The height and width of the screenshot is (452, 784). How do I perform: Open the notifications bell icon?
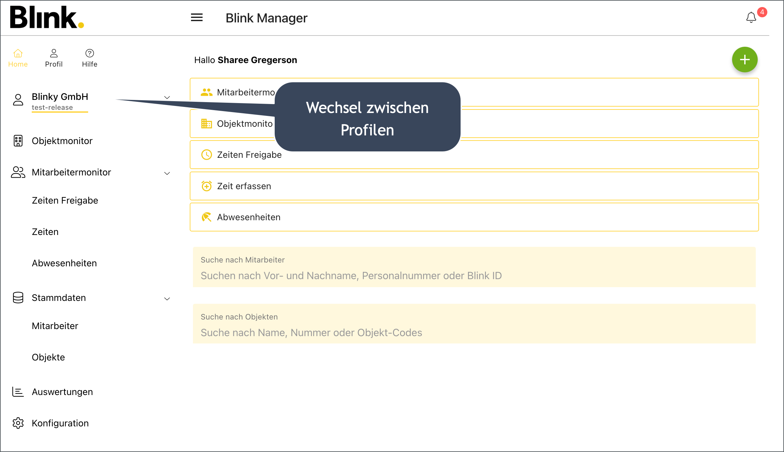click(751, 17)
